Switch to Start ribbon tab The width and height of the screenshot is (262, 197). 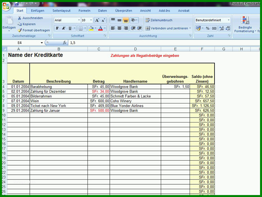20,11
